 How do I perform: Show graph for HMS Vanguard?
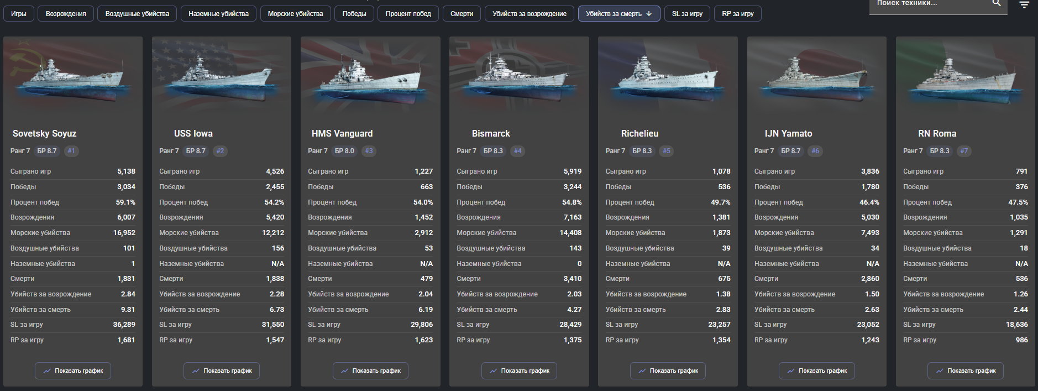370,371
